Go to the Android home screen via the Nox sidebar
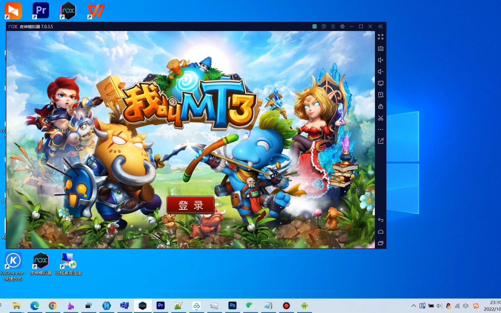 click(381, 232)
